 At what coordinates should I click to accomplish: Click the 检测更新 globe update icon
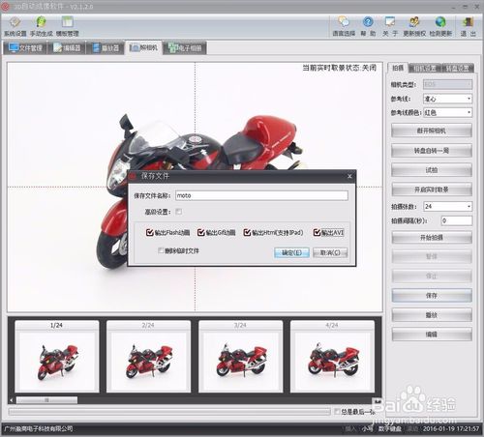point(440,26)
